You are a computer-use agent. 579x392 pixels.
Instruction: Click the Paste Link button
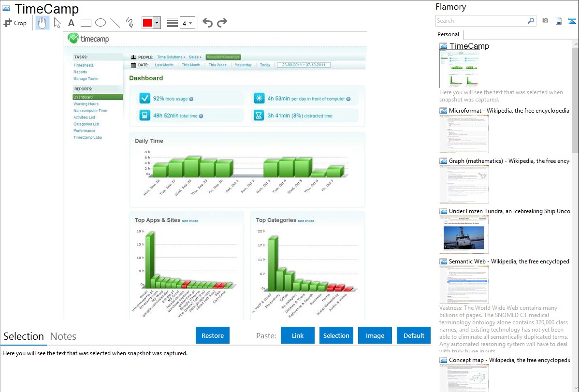298,335
